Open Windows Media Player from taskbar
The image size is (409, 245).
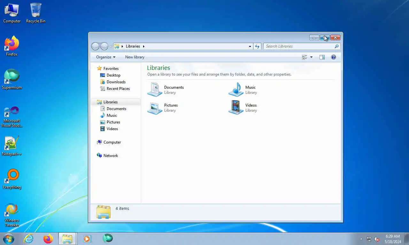87,239
